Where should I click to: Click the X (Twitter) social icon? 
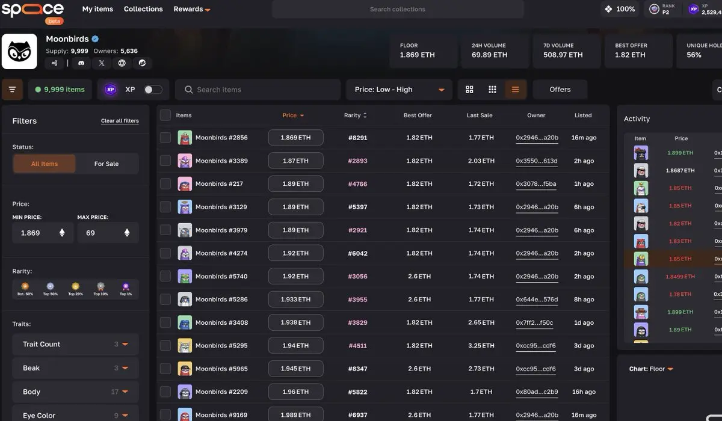click(102, 63)
